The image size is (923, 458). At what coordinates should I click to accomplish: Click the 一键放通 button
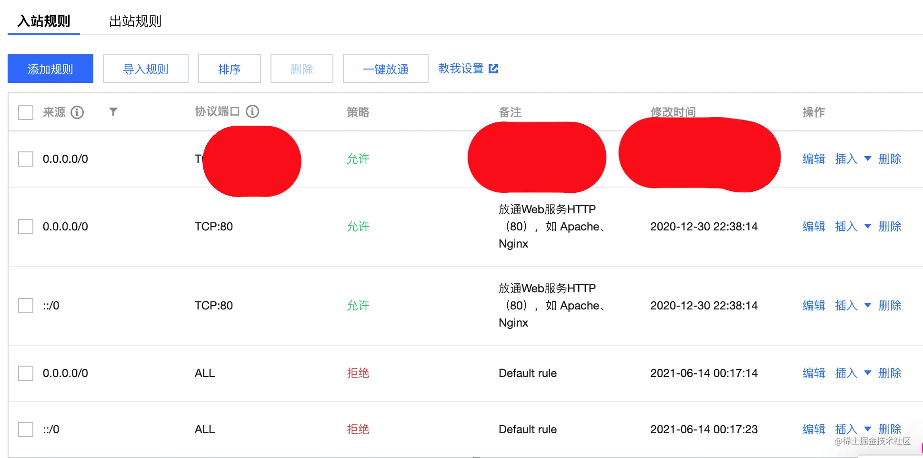click(386, 69)
